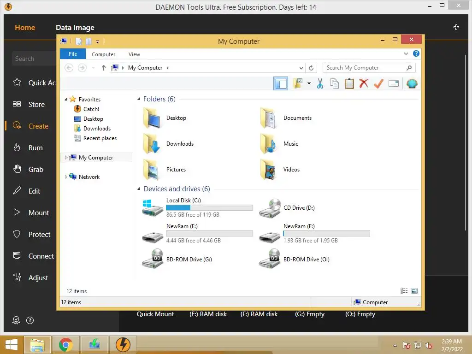Click the red X Delete toolbar icon

click(364, 83)
